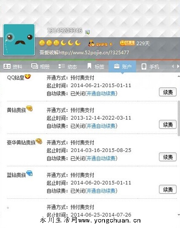Click 续费 button for QQ钻皇

point(168,92)
